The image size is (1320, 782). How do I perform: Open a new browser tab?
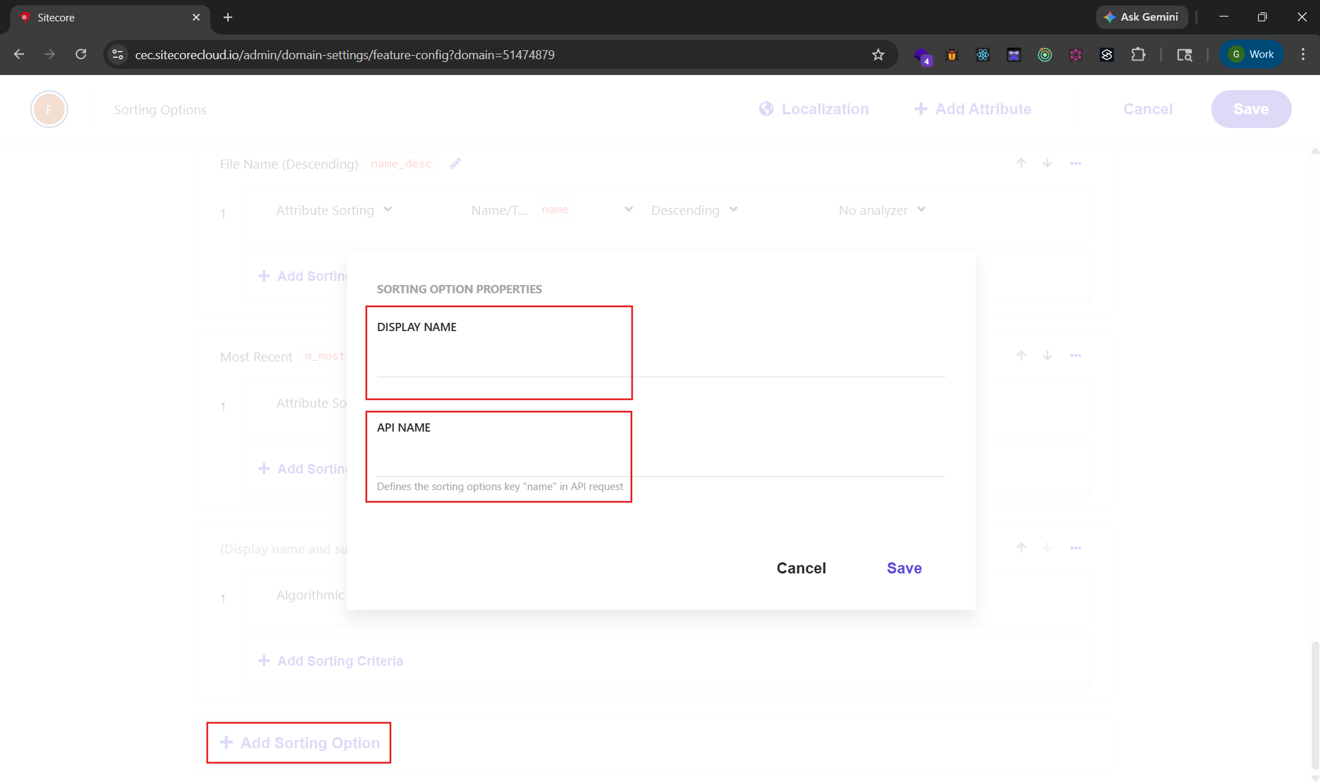tap(228, 17)
